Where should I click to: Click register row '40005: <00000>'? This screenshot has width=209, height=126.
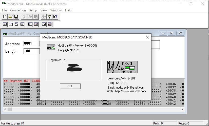click(18, 97)
